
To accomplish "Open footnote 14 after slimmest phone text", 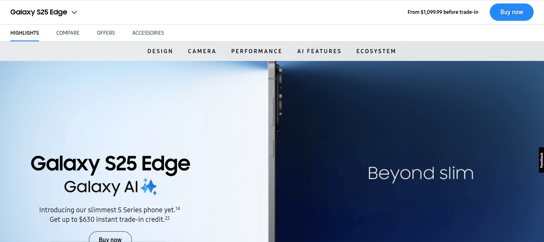I will tap(178, 209).
